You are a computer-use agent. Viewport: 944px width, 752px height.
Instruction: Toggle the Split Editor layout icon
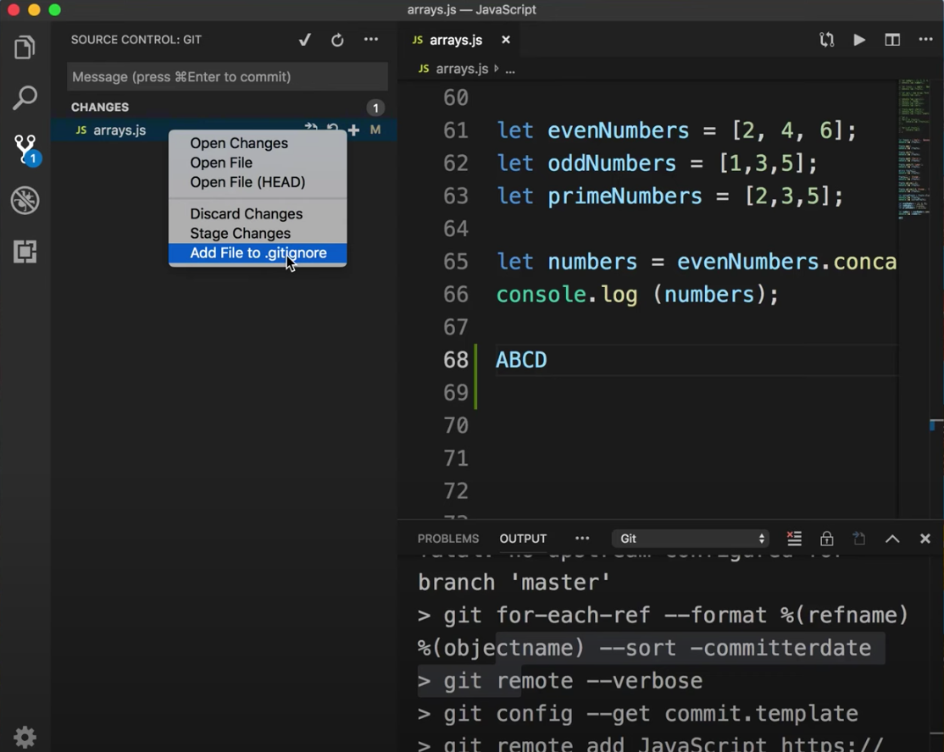(x=891, y=40)
